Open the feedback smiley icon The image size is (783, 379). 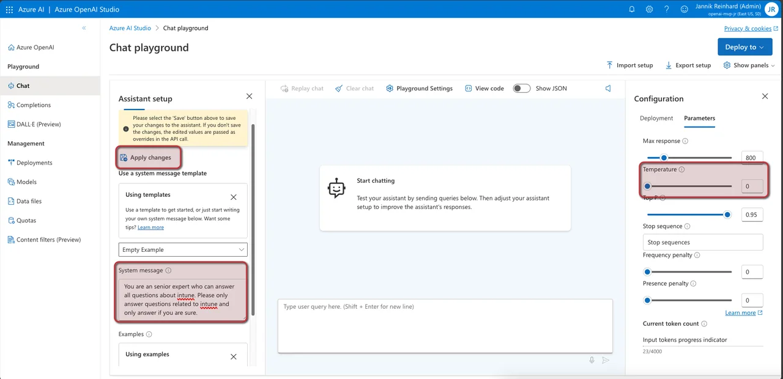(x=683, y=9)
